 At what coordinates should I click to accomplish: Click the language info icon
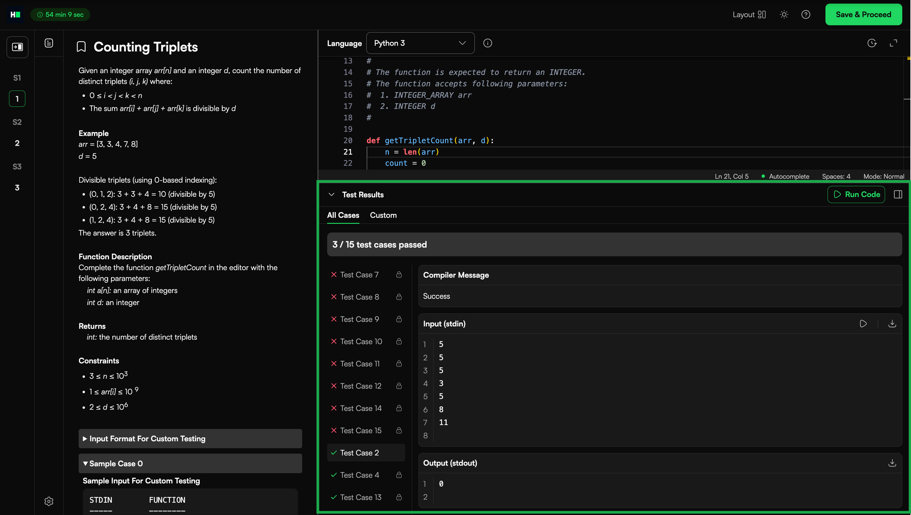(x=487, y=43)
